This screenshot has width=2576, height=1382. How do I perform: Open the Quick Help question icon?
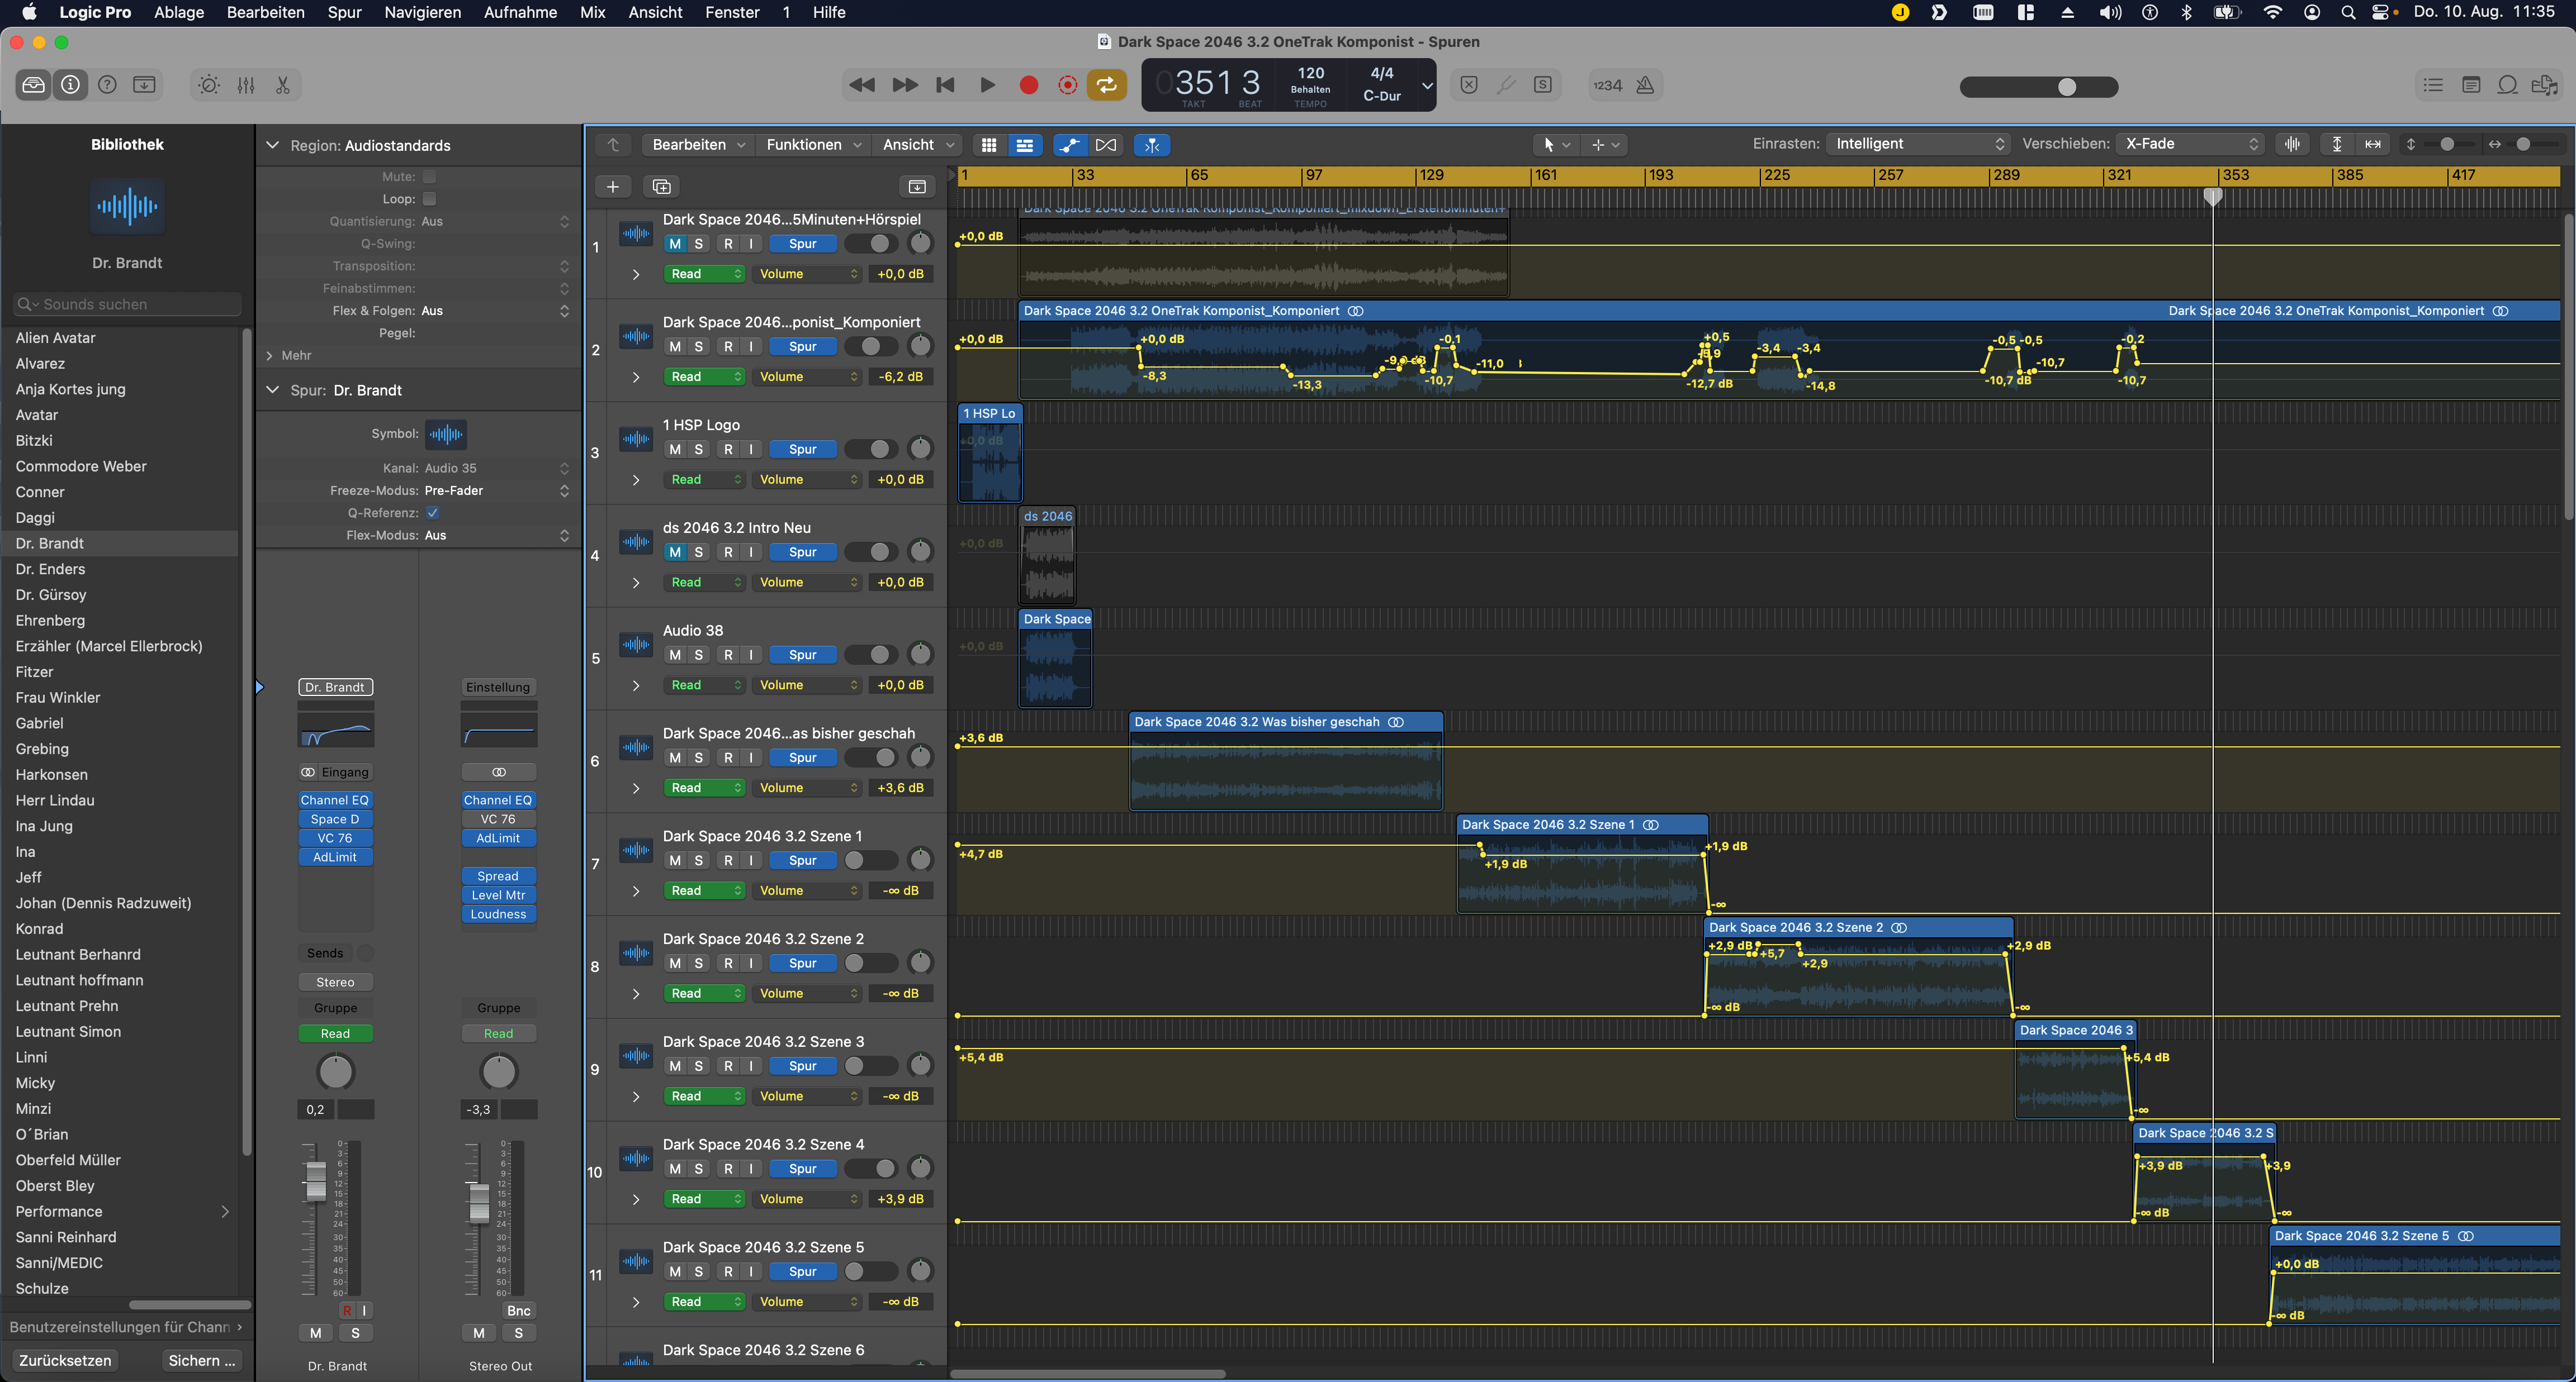[x=107, y=85]
